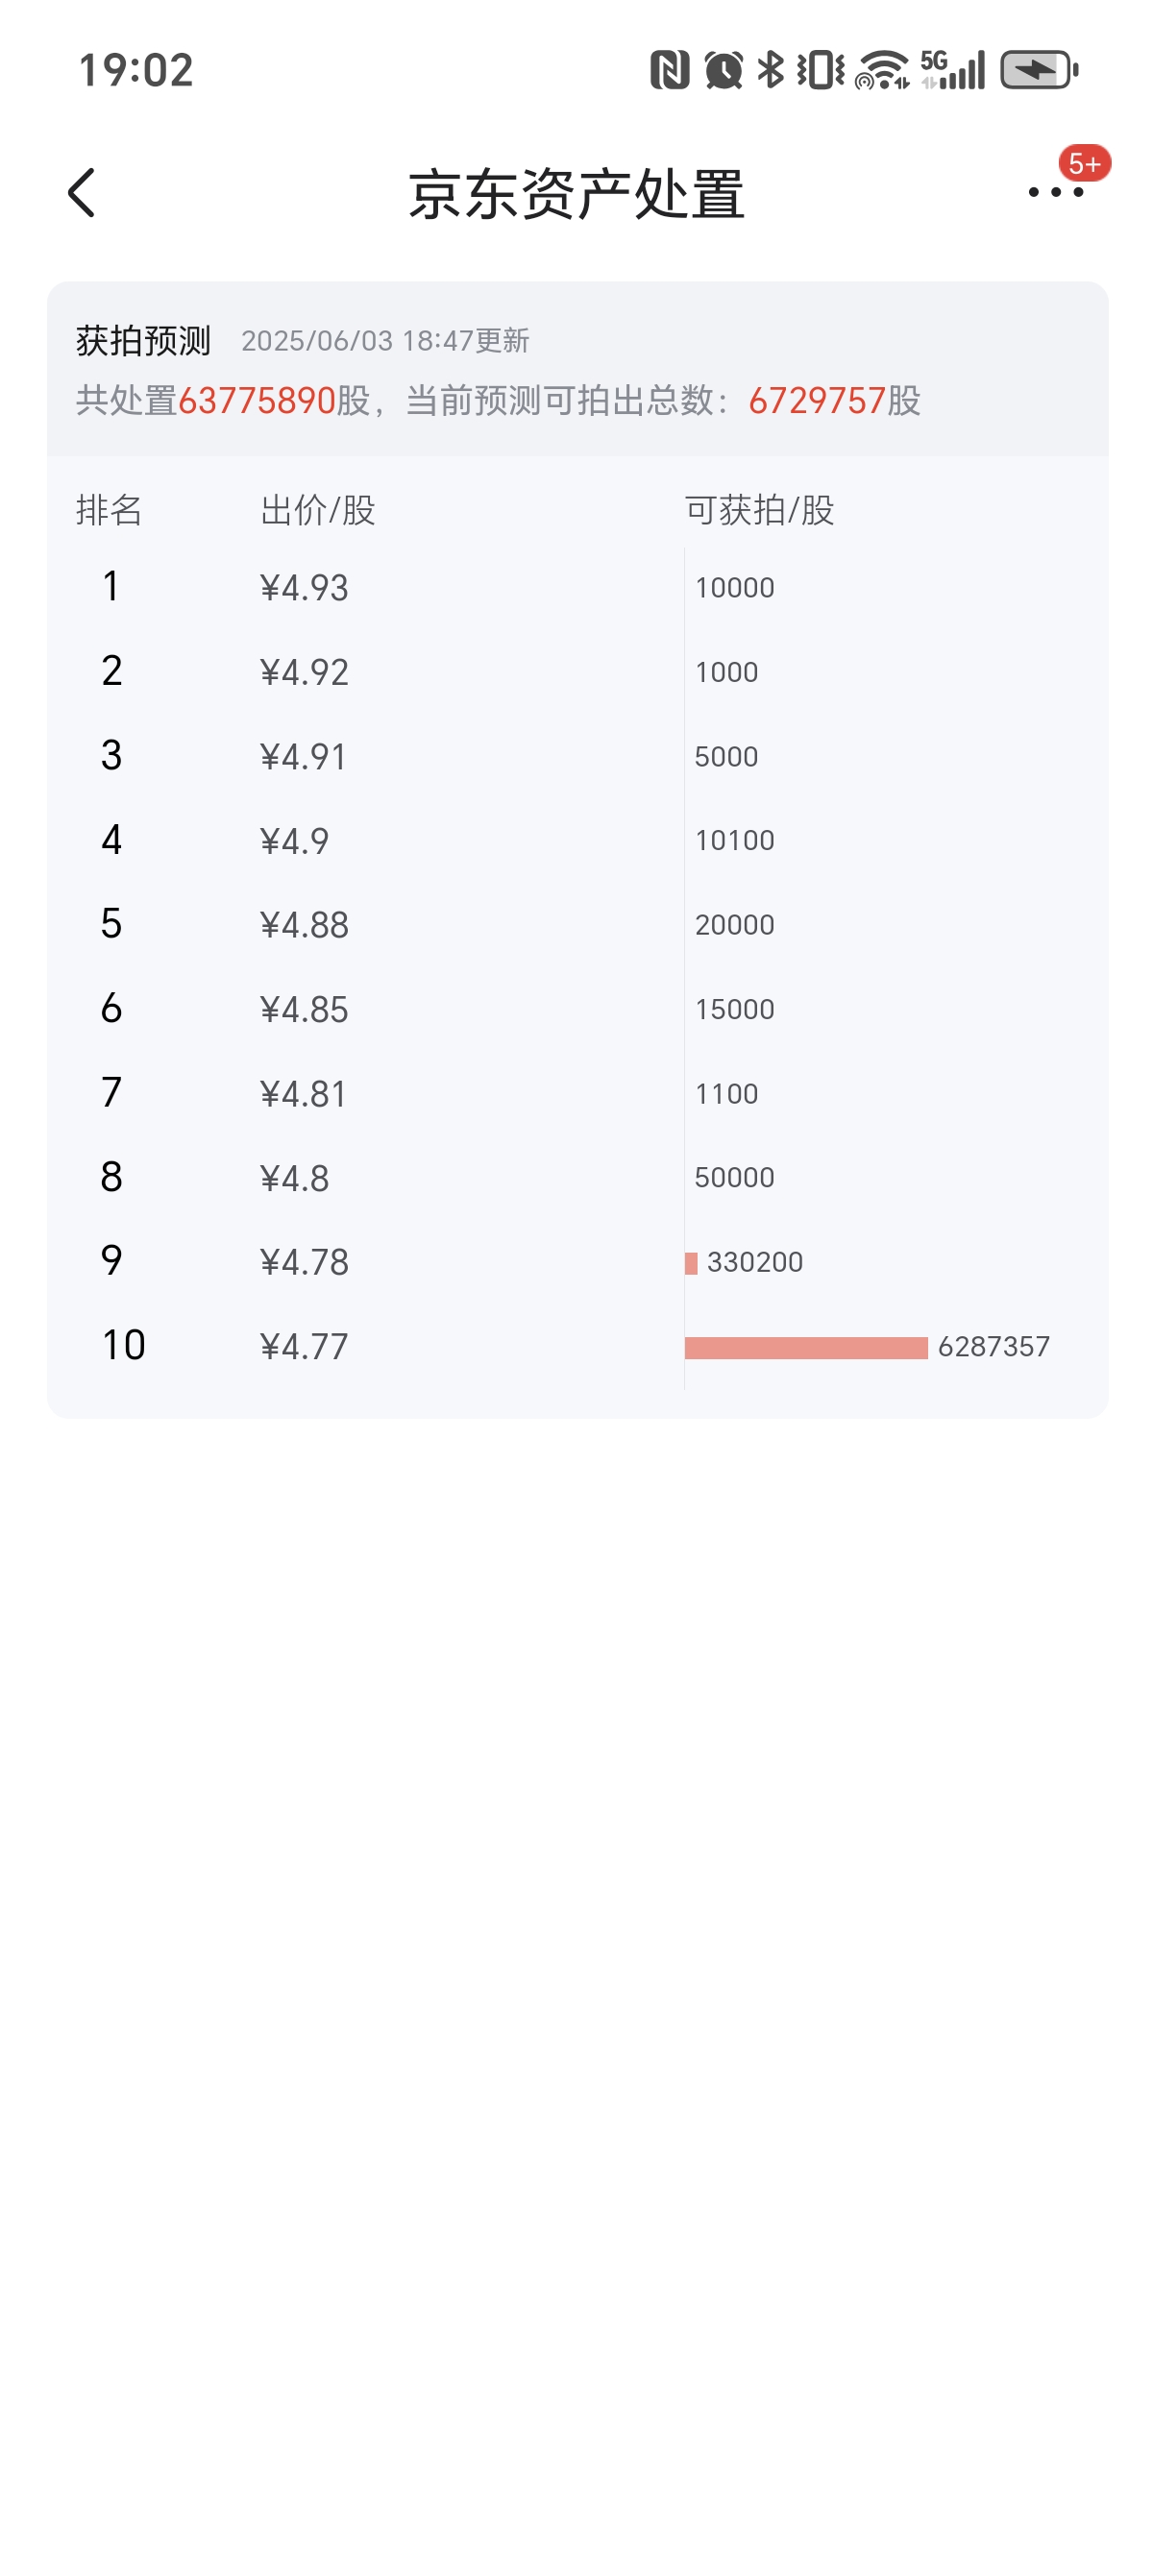
Task: Select the ¥4.93 bid price row
Action: [305, 587]
